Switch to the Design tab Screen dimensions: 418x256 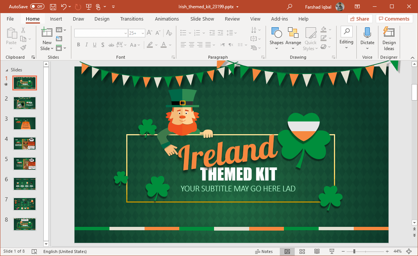coord(102,19)
